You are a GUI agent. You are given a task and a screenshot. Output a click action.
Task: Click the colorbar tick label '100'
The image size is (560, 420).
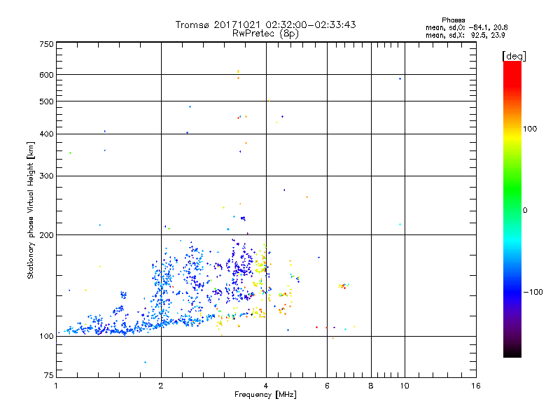[530, 129]
